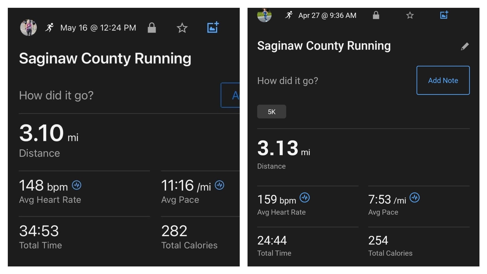Add a photo to May 16 activity
The width and height of the screenshot is (487, 274).
[213, 27]
